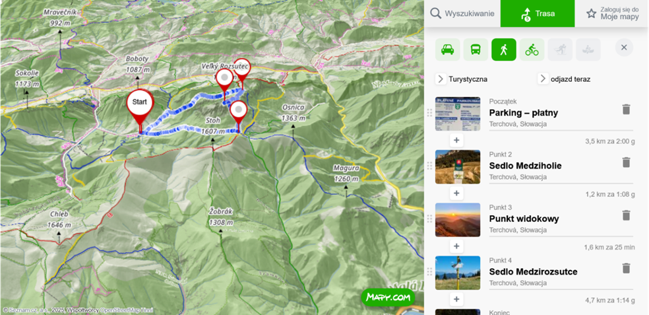Expand the odjazd teraz departure options
The image size is (649, 315).
pos(564,79)
